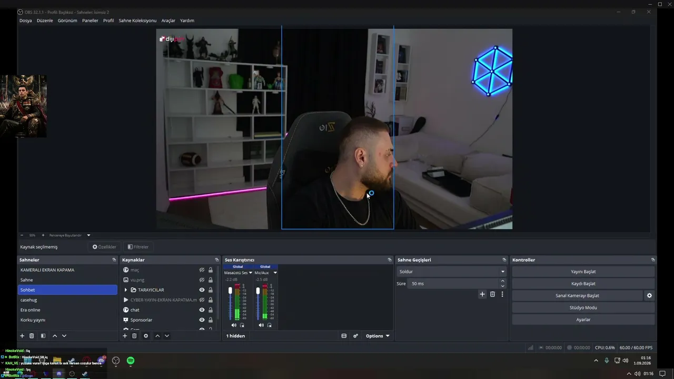Undock the Kontroller panel
674x379 pixels.
coord(653,260)
